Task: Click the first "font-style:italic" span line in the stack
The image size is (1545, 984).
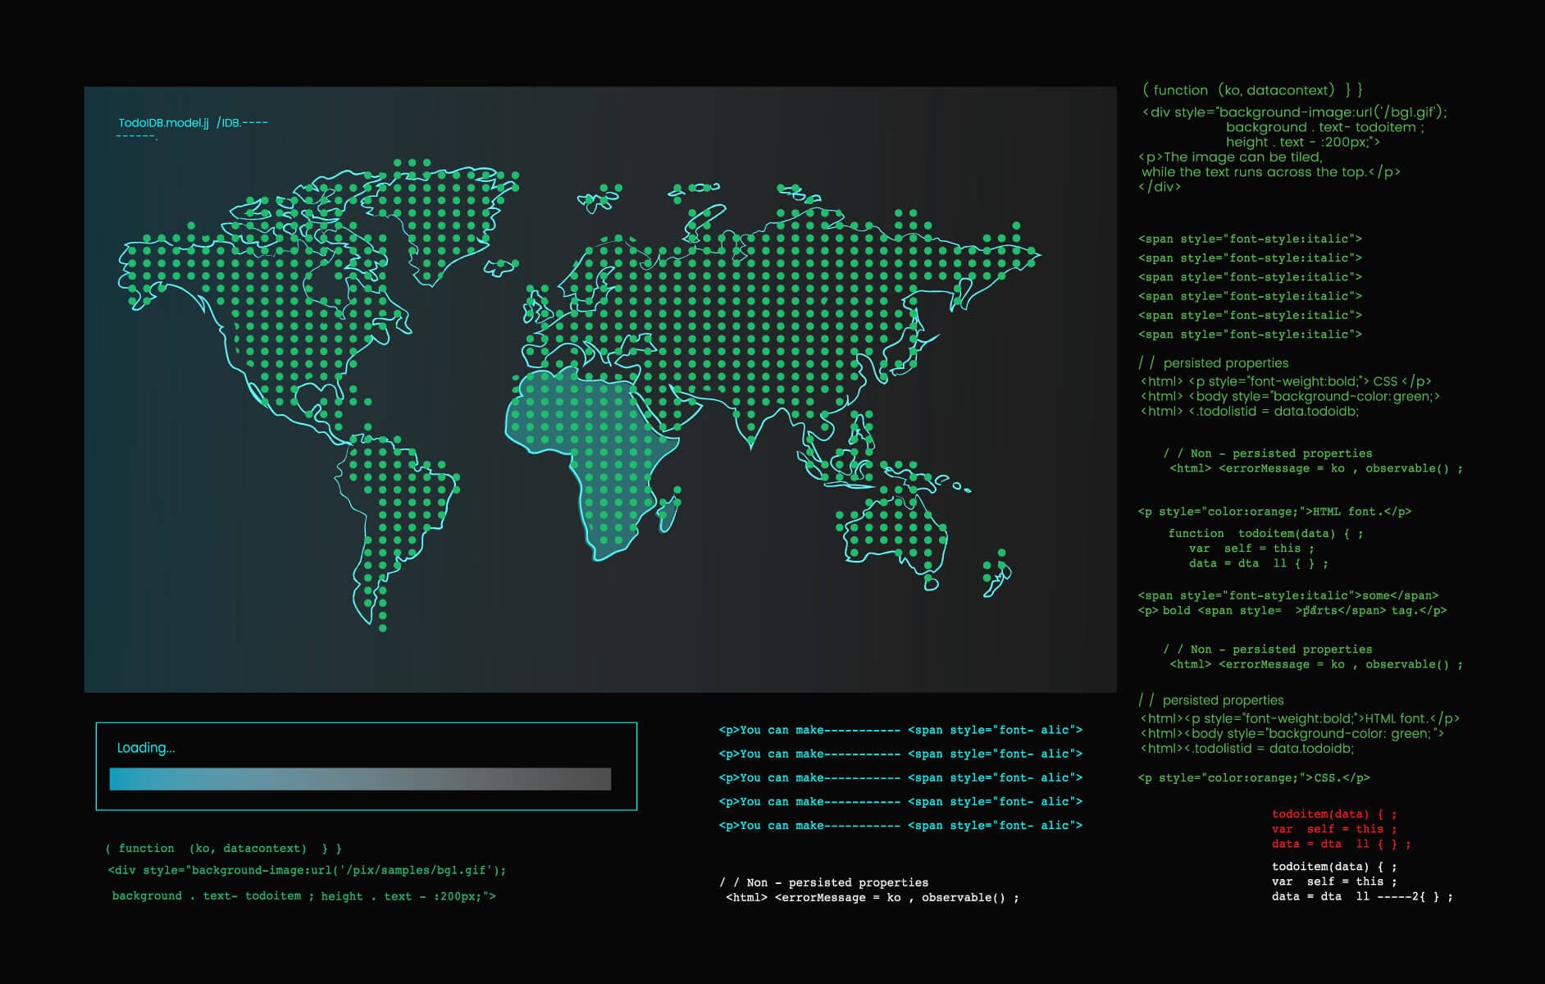Action: pyautogui.click(x=1249, y=239)
